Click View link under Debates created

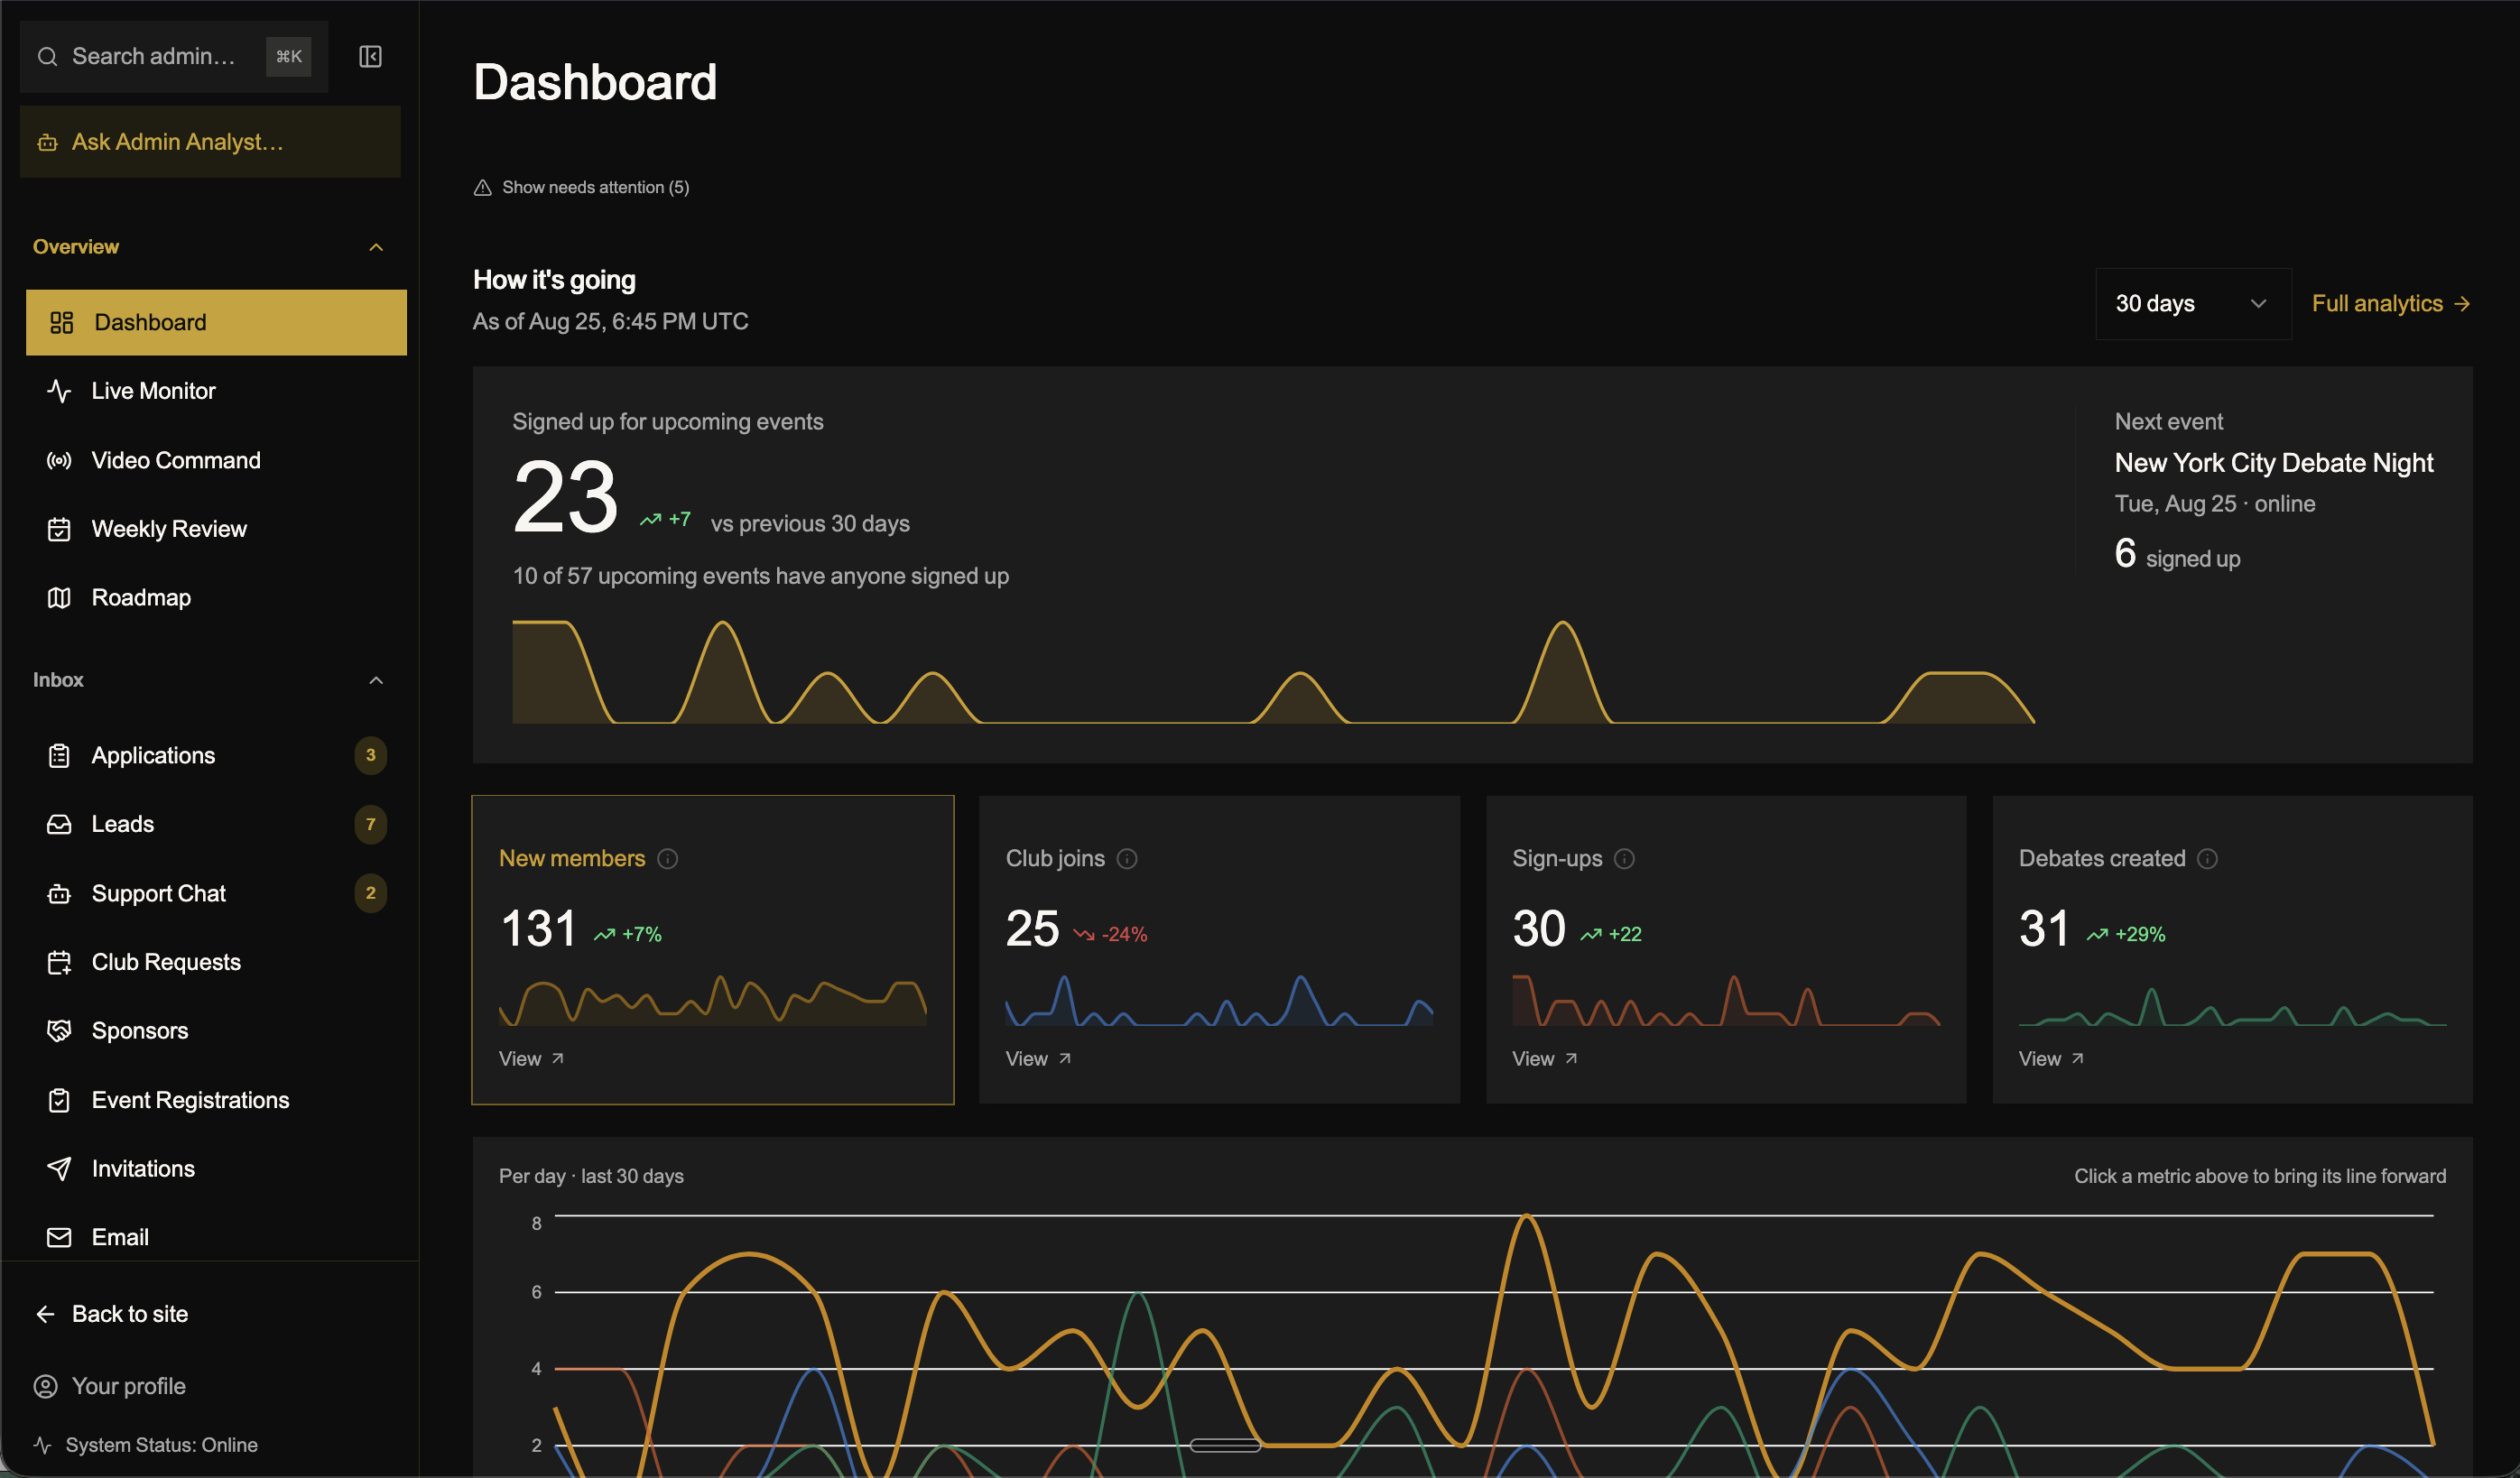tap(2051, 1059)
